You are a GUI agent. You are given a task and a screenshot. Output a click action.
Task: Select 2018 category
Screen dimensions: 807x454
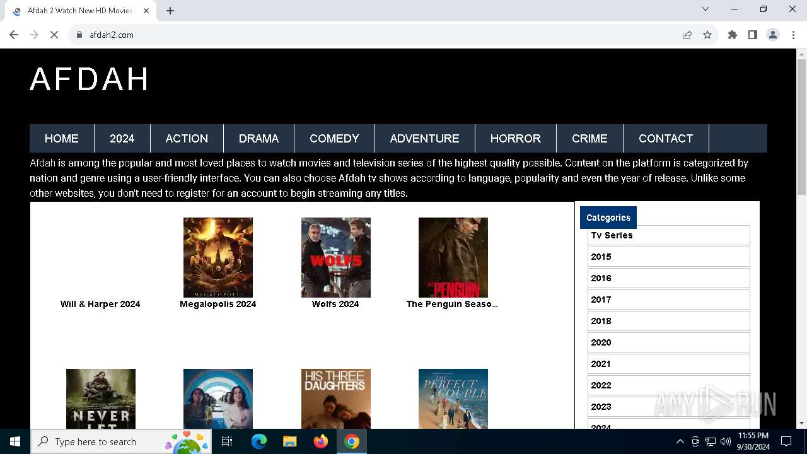(x=669, y=321)
